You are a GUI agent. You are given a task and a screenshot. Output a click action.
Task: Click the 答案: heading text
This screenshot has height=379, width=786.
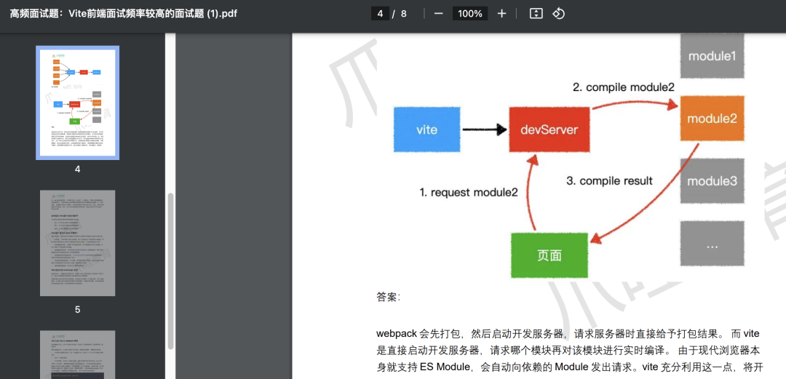tap(389, 298)
